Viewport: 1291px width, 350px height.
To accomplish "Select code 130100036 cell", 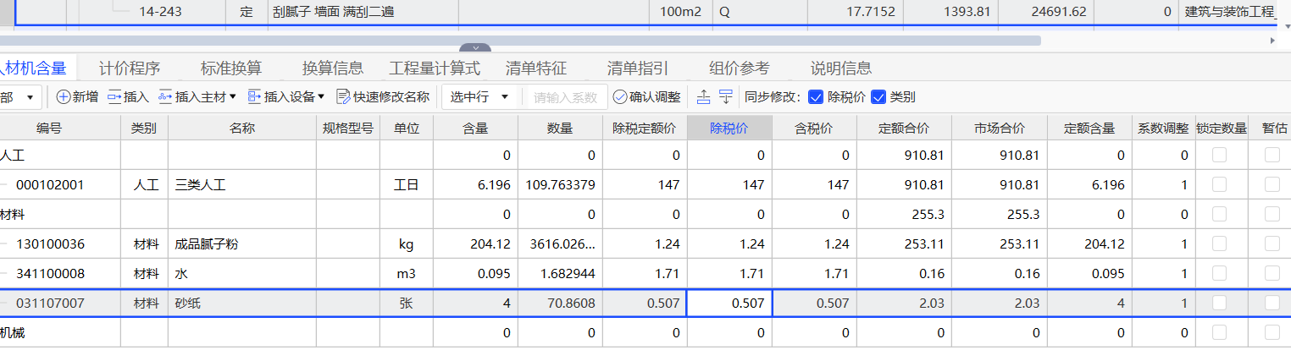I will [x=60, y=243].
